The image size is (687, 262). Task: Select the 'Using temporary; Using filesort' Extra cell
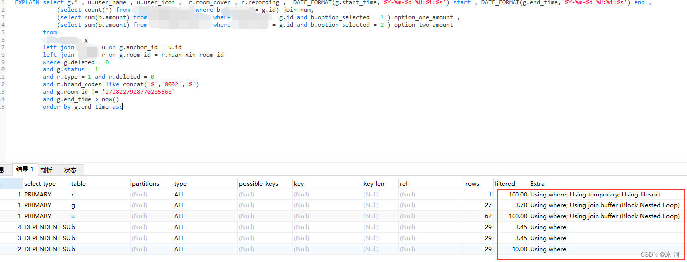[x=595, y=194]
